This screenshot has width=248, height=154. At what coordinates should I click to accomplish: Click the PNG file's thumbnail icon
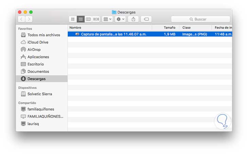click(x=77, y=34)
